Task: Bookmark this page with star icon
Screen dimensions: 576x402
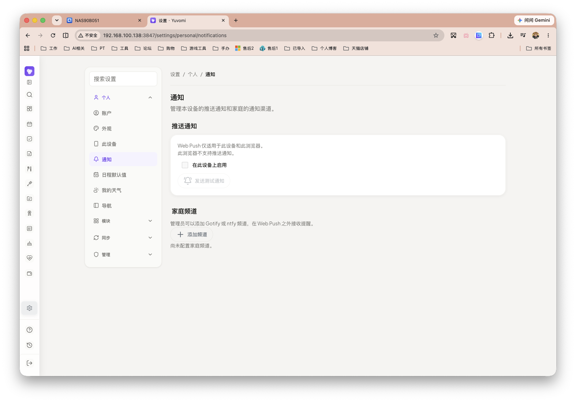Action: pos(436,35)
